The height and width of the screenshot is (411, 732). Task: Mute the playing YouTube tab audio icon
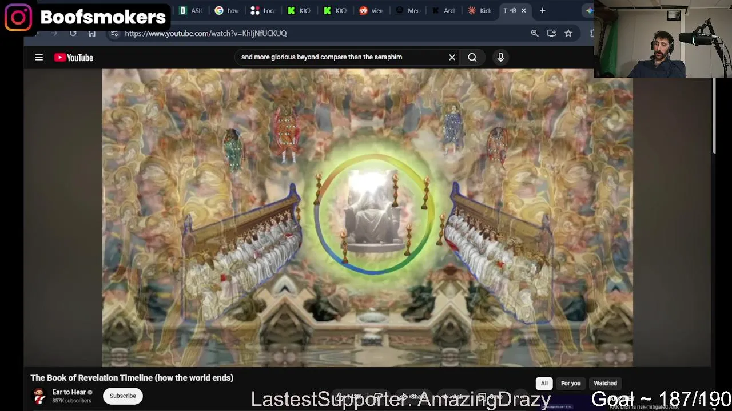click(514, 10)
